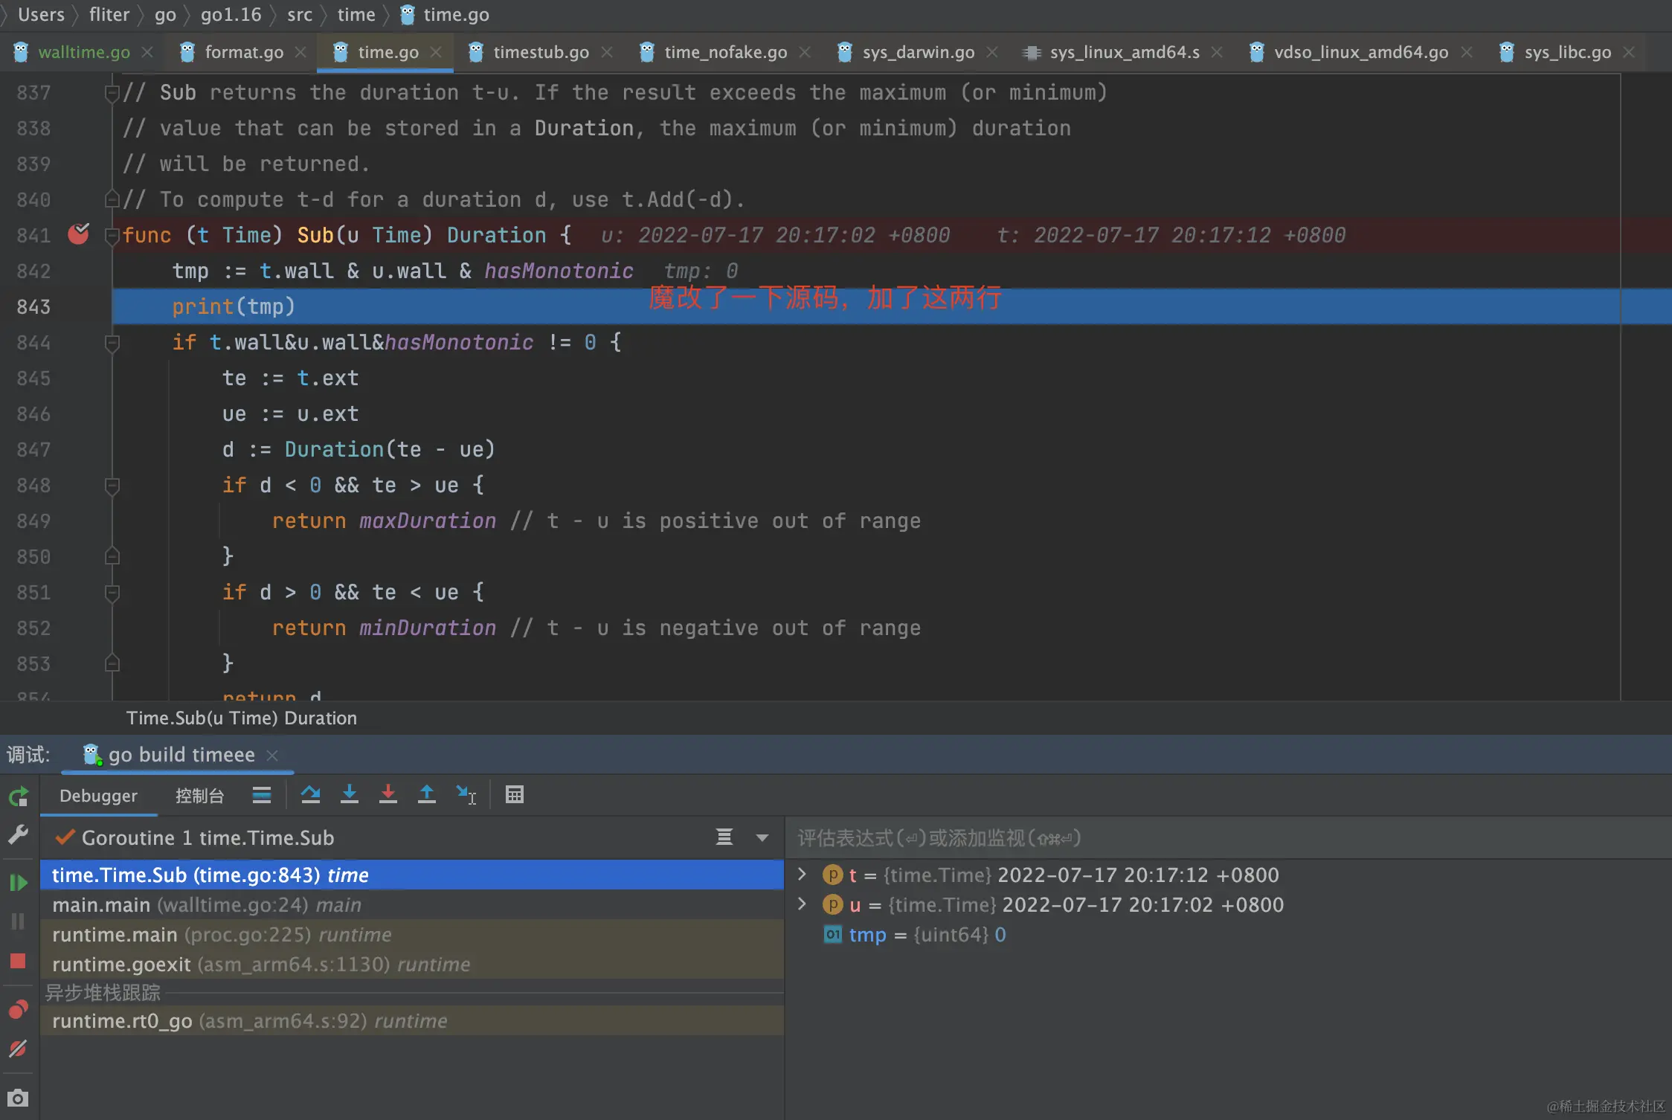Image resolution: width=1672 pixels, height=1120 pixels.
Task: Click the 'time' breadcrumb folder in the path
Action: [x=356, y=15]
